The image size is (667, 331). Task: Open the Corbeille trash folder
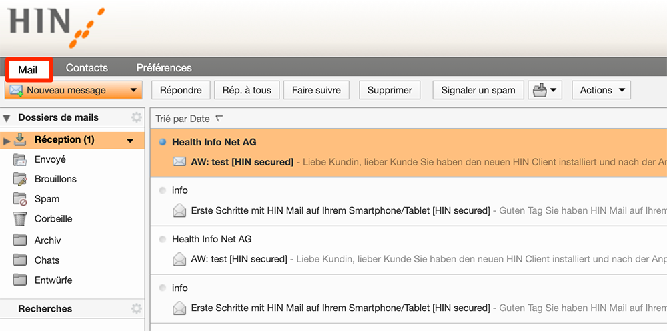pos(53,219)
